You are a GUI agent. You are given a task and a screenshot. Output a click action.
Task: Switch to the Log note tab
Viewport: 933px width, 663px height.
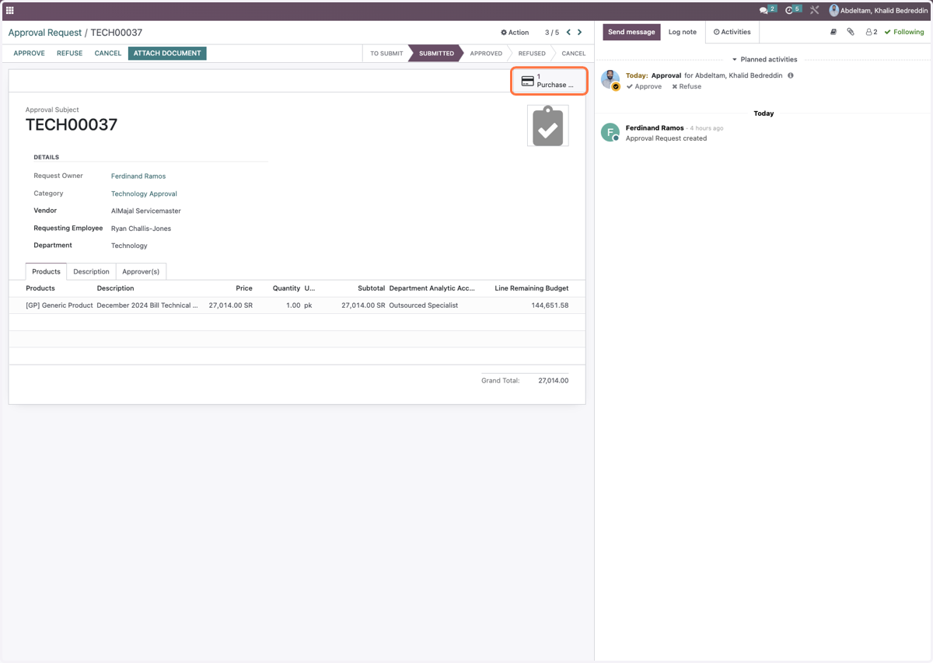coord(683,32)
